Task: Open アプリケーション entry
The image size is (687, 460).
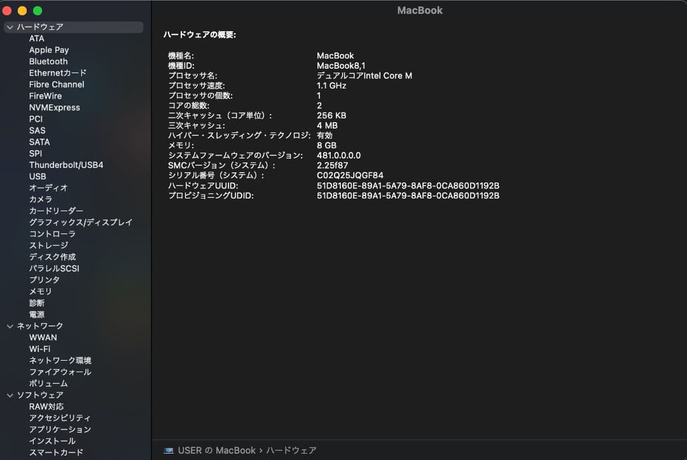Action: (60, 429)
